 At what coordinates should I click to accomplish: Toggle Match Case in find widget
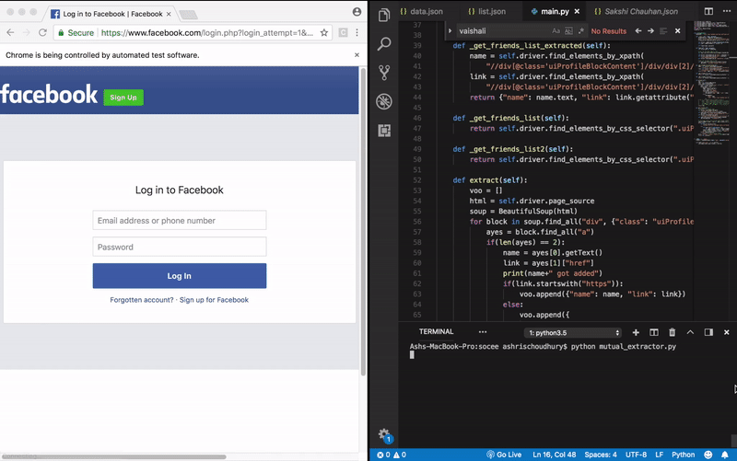[x=556, y=31]
